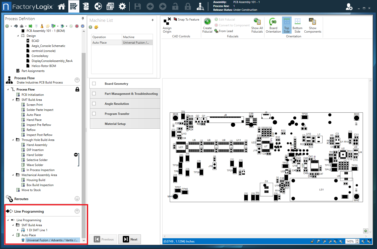This screenshot has width=377, height=249.
Task: Switch to the Bottom Side orientation
Action: (x=297, y=25)
